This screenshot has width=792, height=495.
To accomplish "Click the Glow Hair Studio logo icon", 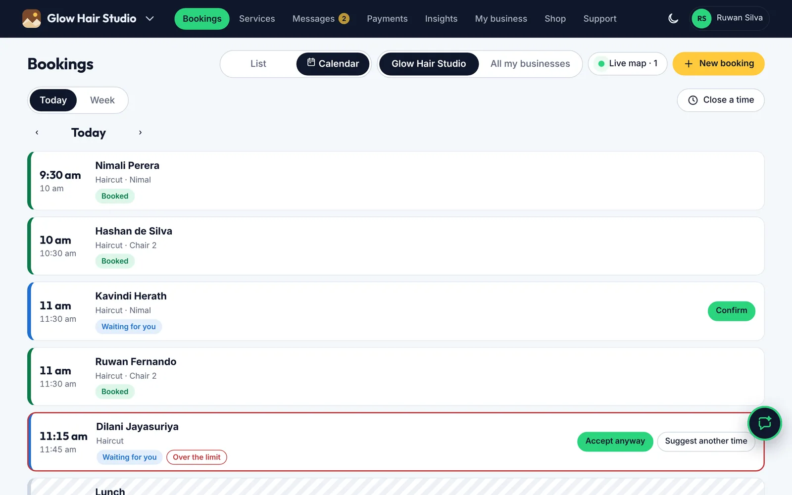I will point(32,19).
